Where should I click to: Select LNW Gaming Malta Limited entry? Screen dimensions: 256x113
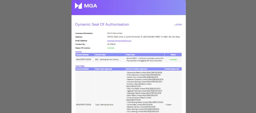pyautogui.click(x=145, y=102)
